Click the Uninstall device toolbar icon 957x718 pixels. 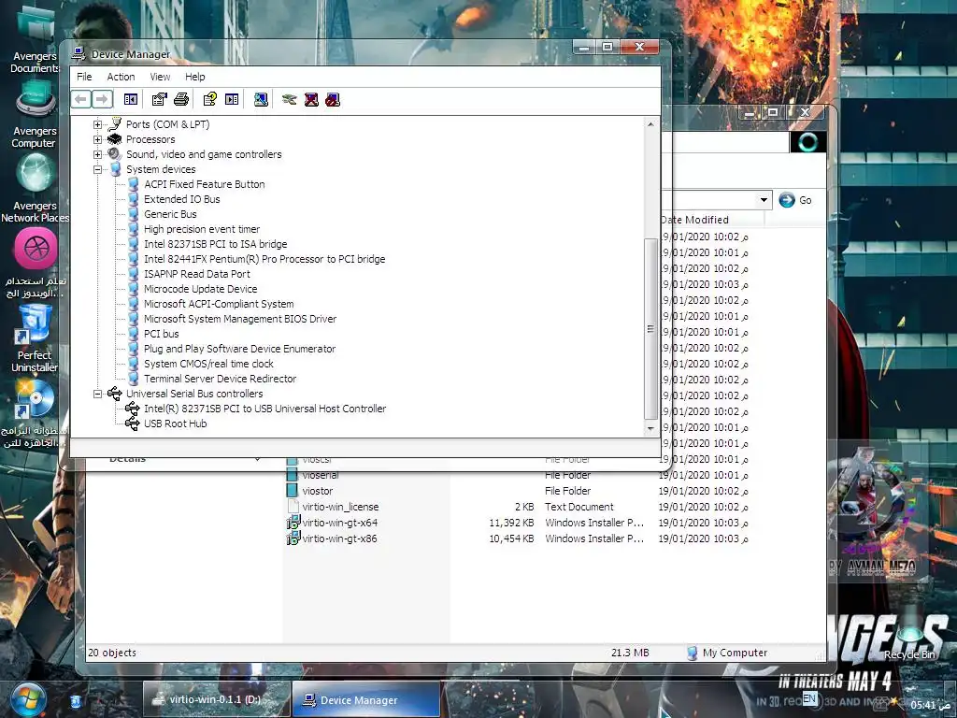[x=311, y=99]
